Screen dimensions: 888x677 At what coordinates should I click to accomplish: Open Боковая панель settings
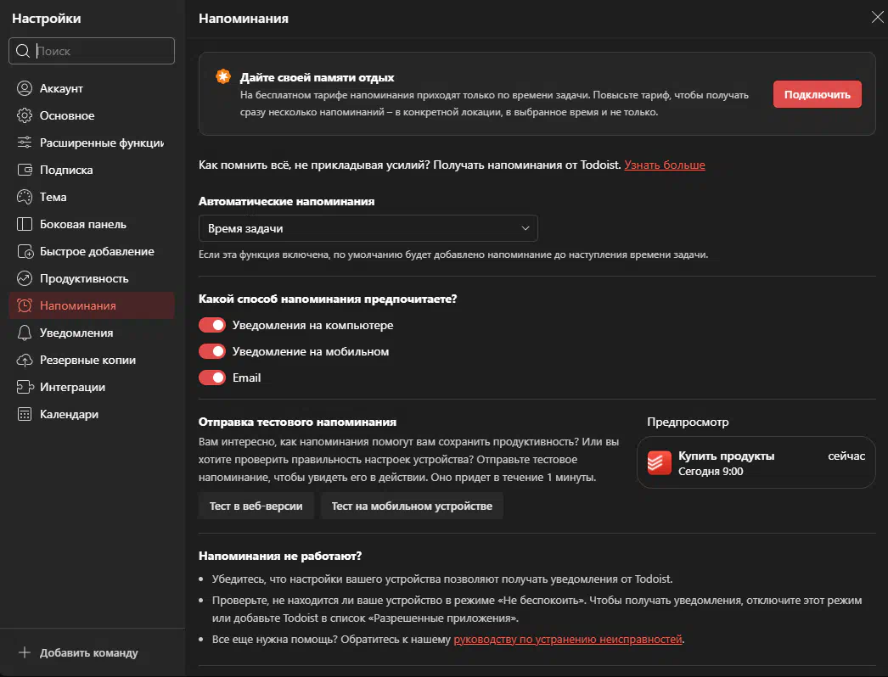point(92,224)
